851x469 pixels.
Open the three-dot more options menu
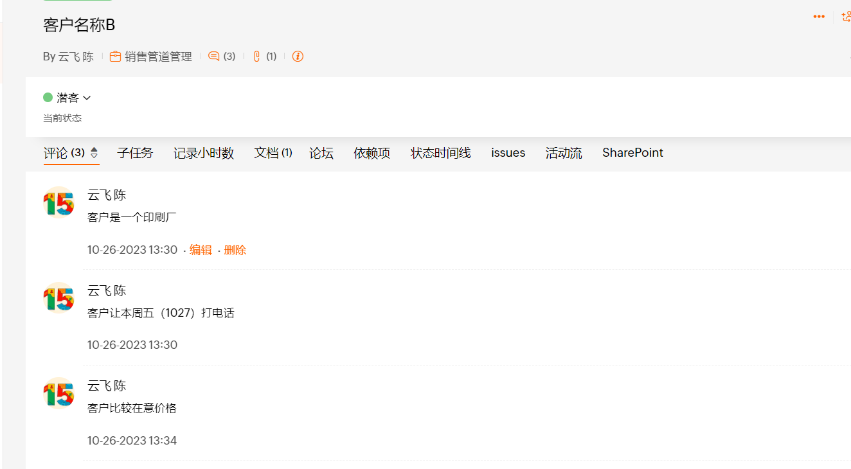point(819,17)
